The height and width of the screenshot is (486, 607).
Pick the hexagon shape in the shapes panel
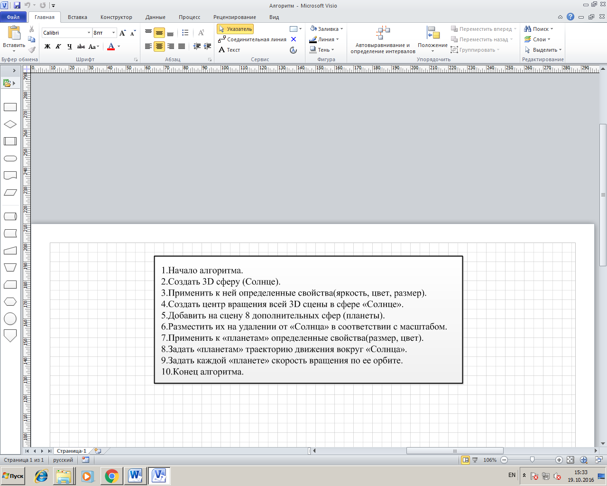coord(10,302)
